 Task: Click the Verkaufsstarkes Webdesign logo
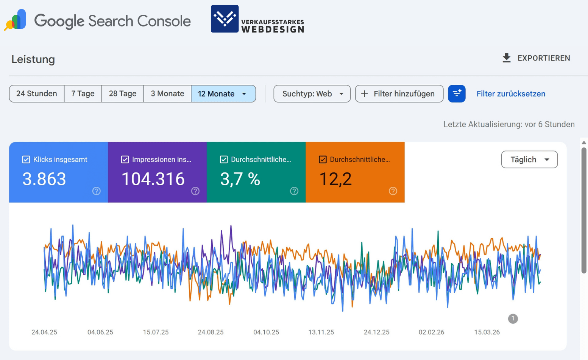[x=257, y=19]
